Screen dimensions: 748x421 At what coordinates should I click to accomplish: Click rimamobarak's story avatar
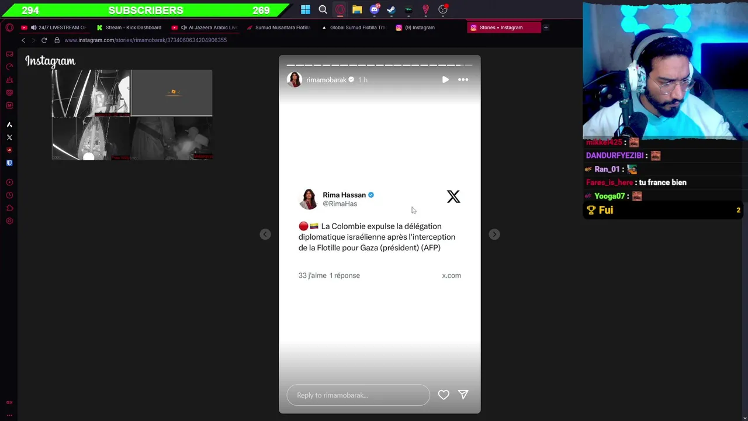(295, 80)
